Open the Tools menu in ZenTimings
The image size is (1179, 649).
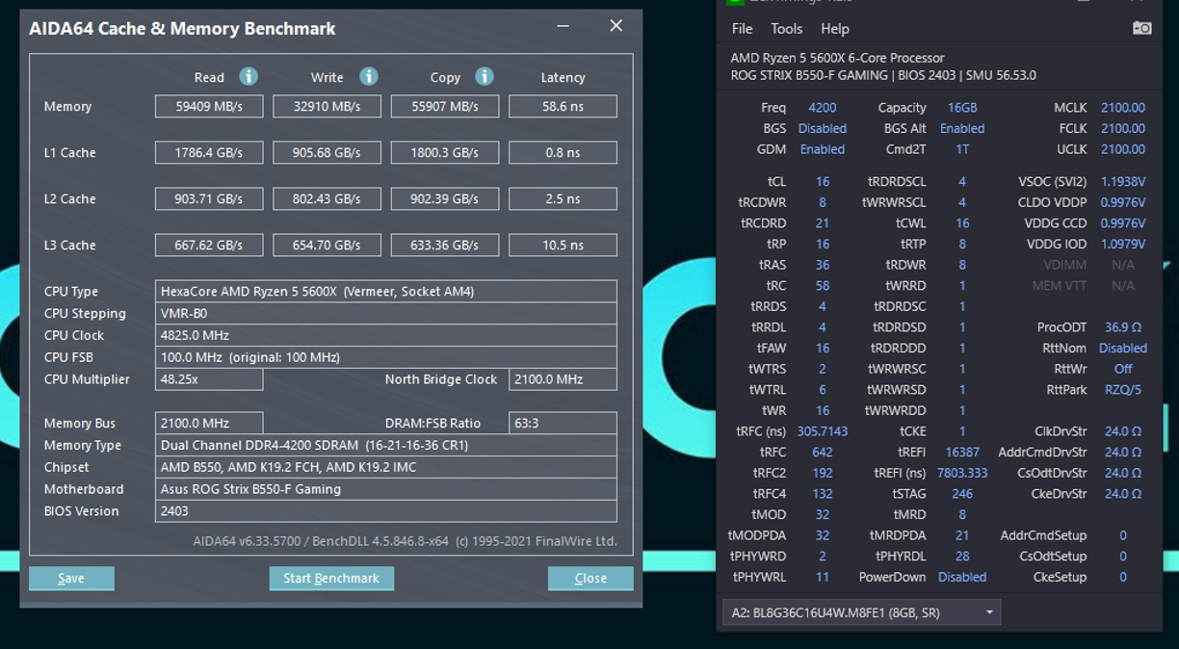786,29
